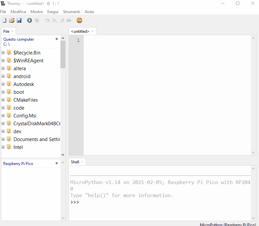Open a file with the folder icon
The height and width of the screenshot is (226, 259).
(x=12, y=20)
